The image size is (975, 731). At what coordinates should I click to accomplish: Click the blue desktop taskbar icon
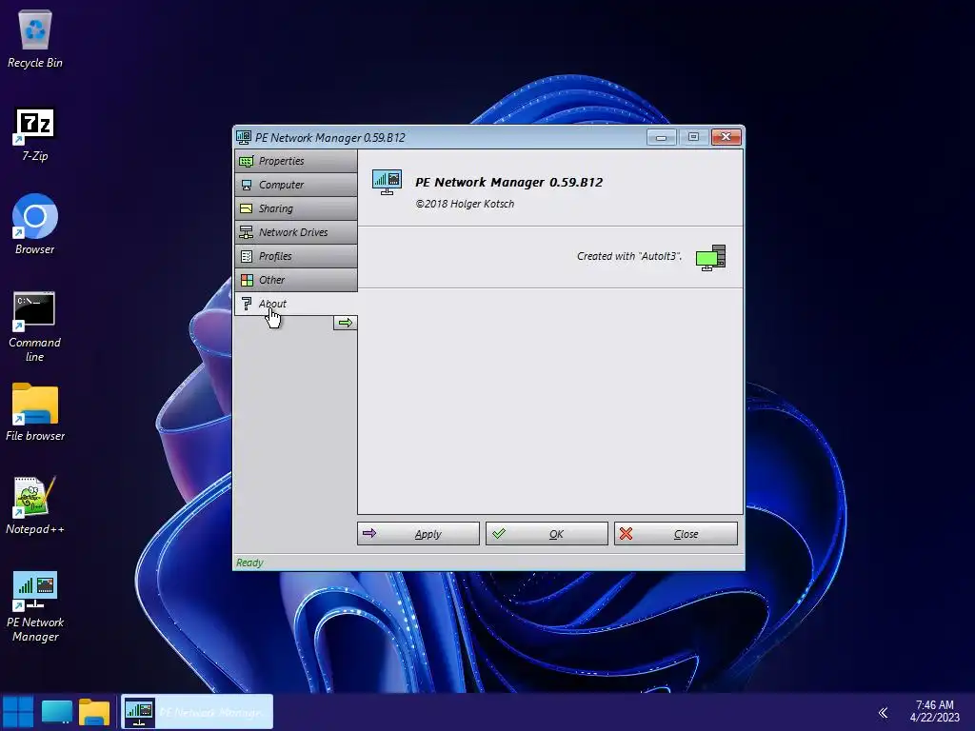[x=56, y=712]
